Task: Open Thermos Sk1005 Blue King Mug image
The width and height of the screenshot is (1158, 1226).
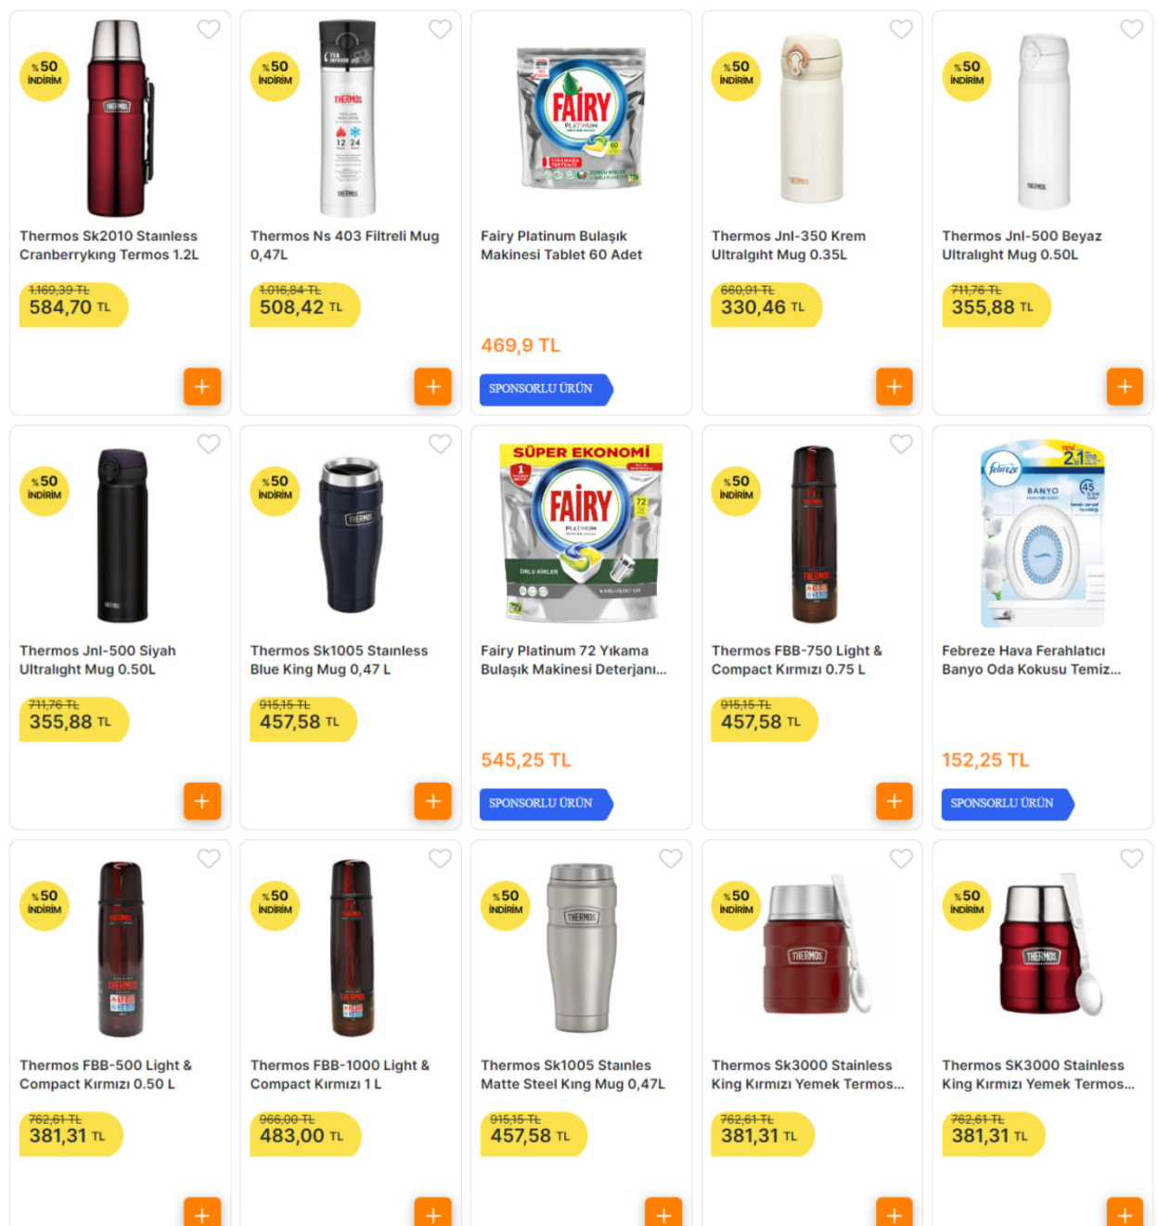Action: (351, 534)
